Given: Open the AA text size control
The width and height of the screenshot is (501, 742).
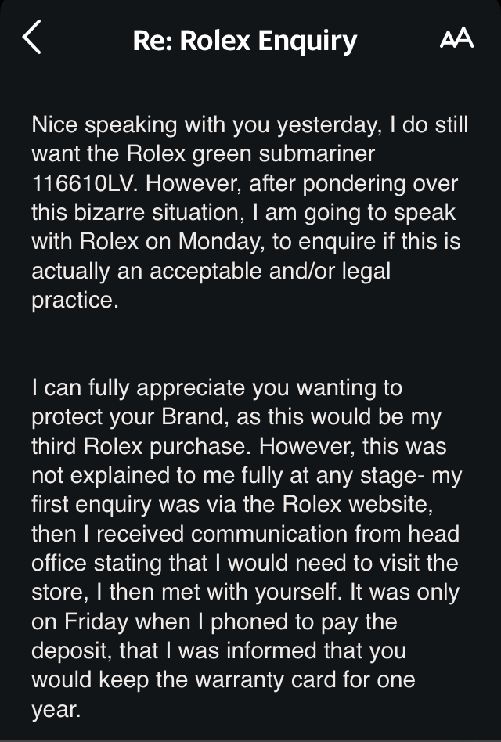Looking at the screenshot, I should coord(456,38).
